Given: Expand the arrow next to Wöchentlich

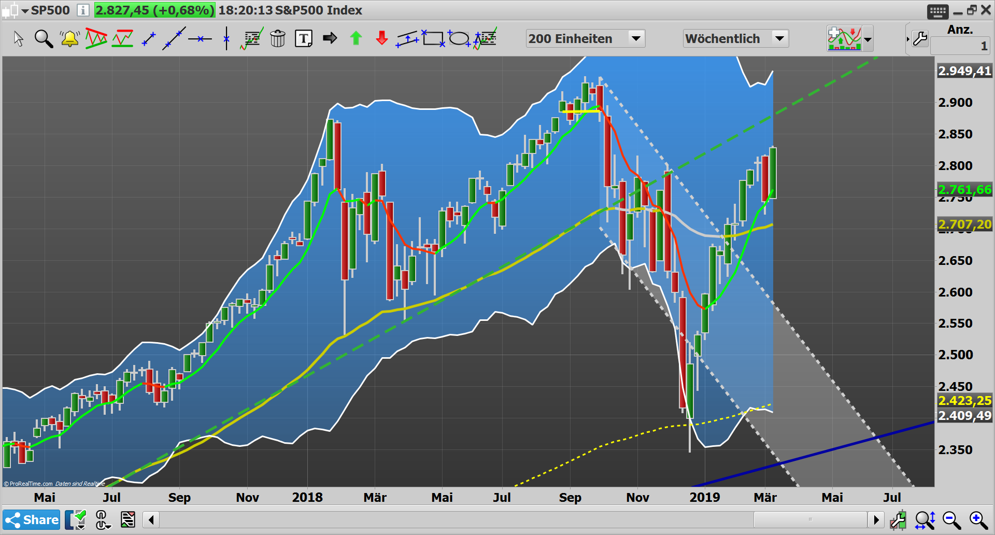Looking at the screenshot, I should point(780,38).
